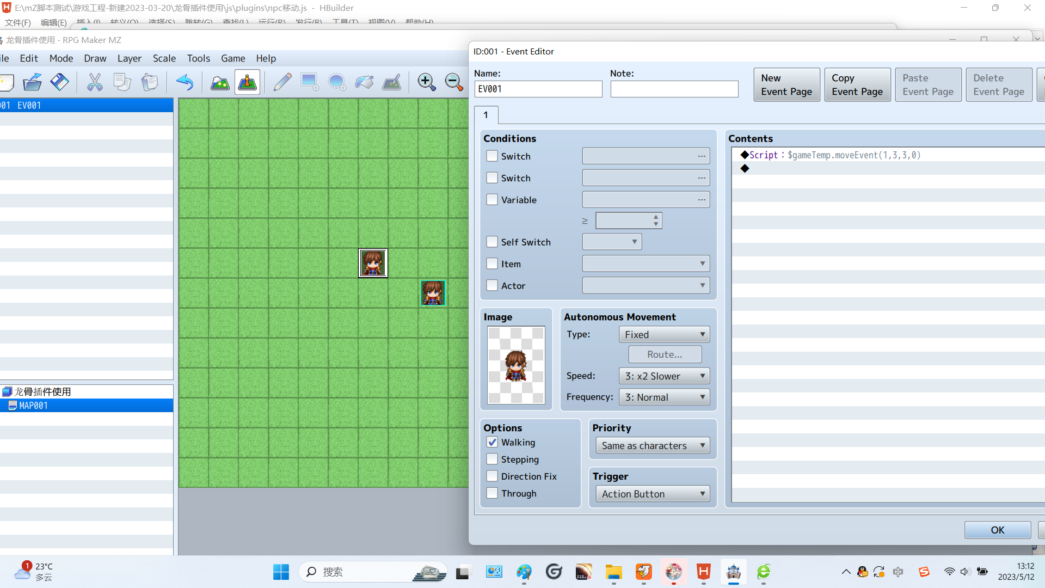The height and width of the screenshot is (588, 1045).
Task: Open the Layer menu
Action: point(129,58)
